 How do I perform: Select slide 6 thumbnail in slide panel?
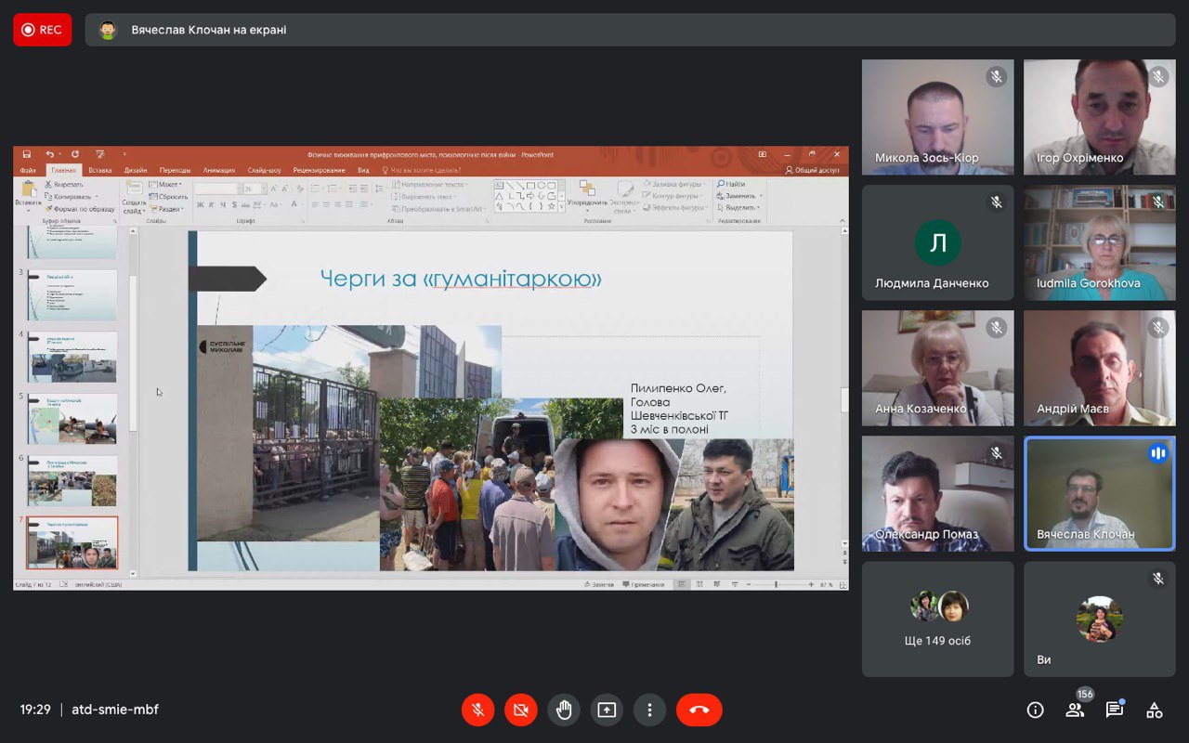[72, 480]
